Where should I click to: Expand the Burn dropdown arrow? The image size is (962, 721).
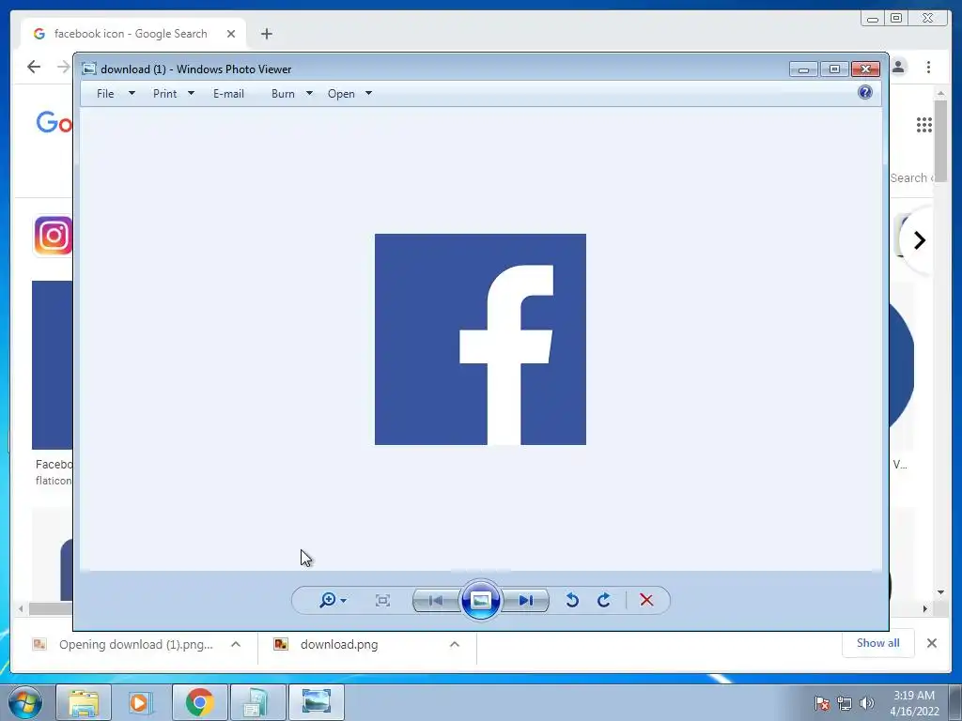(x=309, y=93)
